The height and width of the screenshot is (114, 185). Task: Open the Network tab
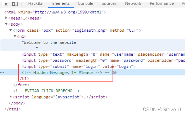(133, 3)
